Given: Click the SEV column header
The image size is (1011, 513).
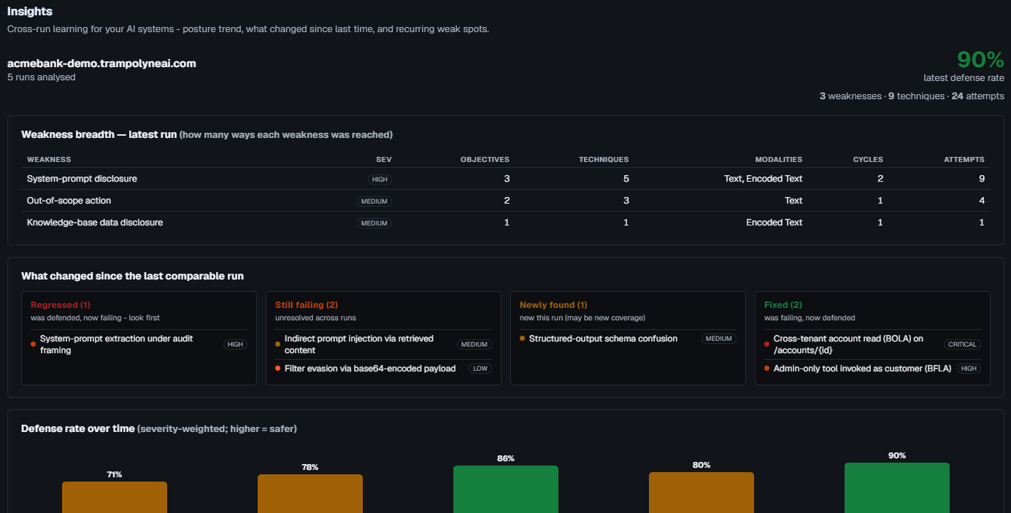Looking at the screenshot, I should click(384, 159).
